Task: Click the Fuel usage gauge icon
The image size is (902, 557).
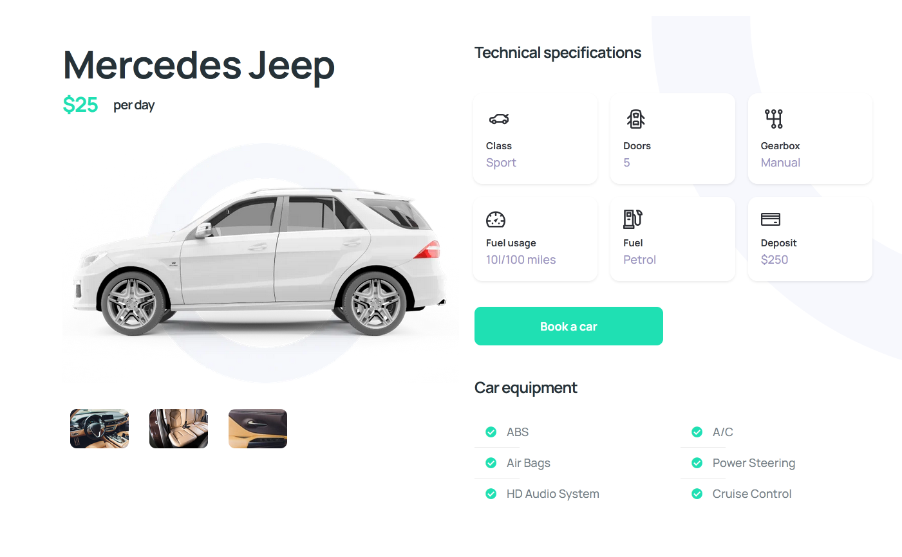Action: 496,219
